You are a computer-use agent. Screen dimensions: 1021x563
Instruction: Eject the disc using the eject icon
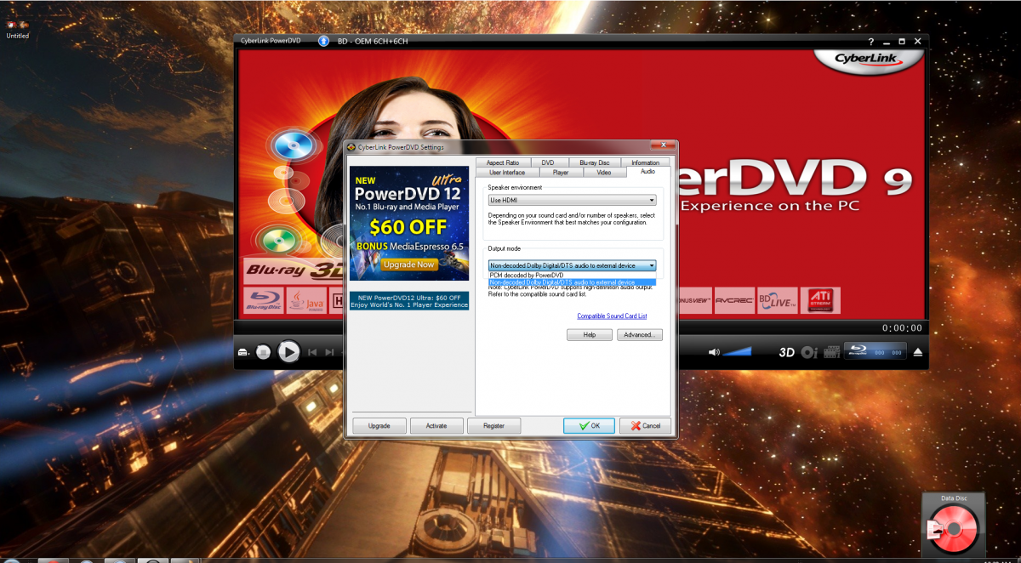click(x=917, y=352)
